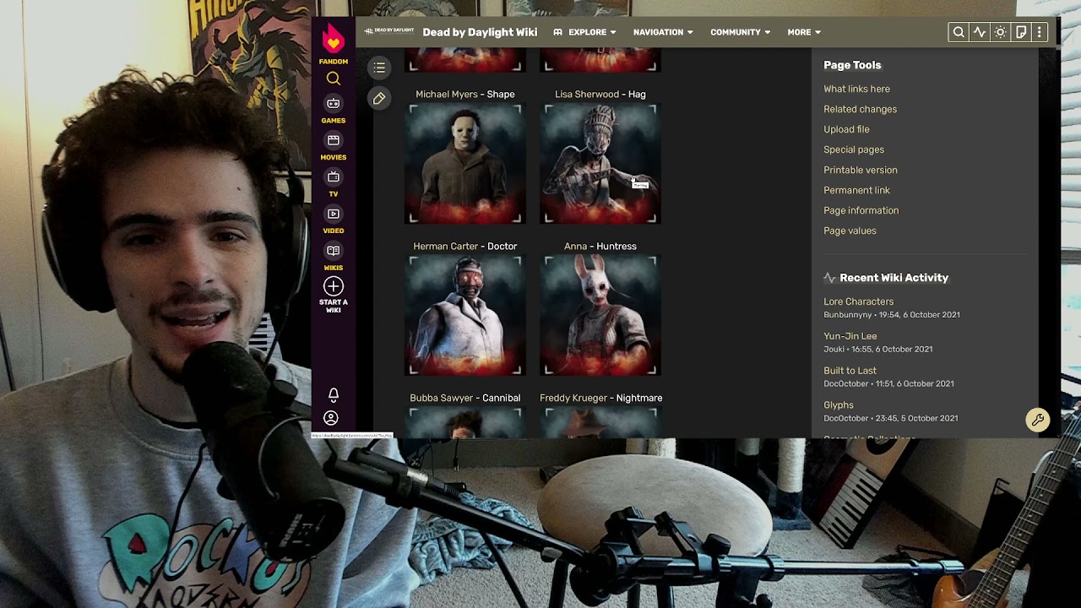Open the announcements note icon in top bar
This screenshot has height=608, width=1081.
(1020, 32)
